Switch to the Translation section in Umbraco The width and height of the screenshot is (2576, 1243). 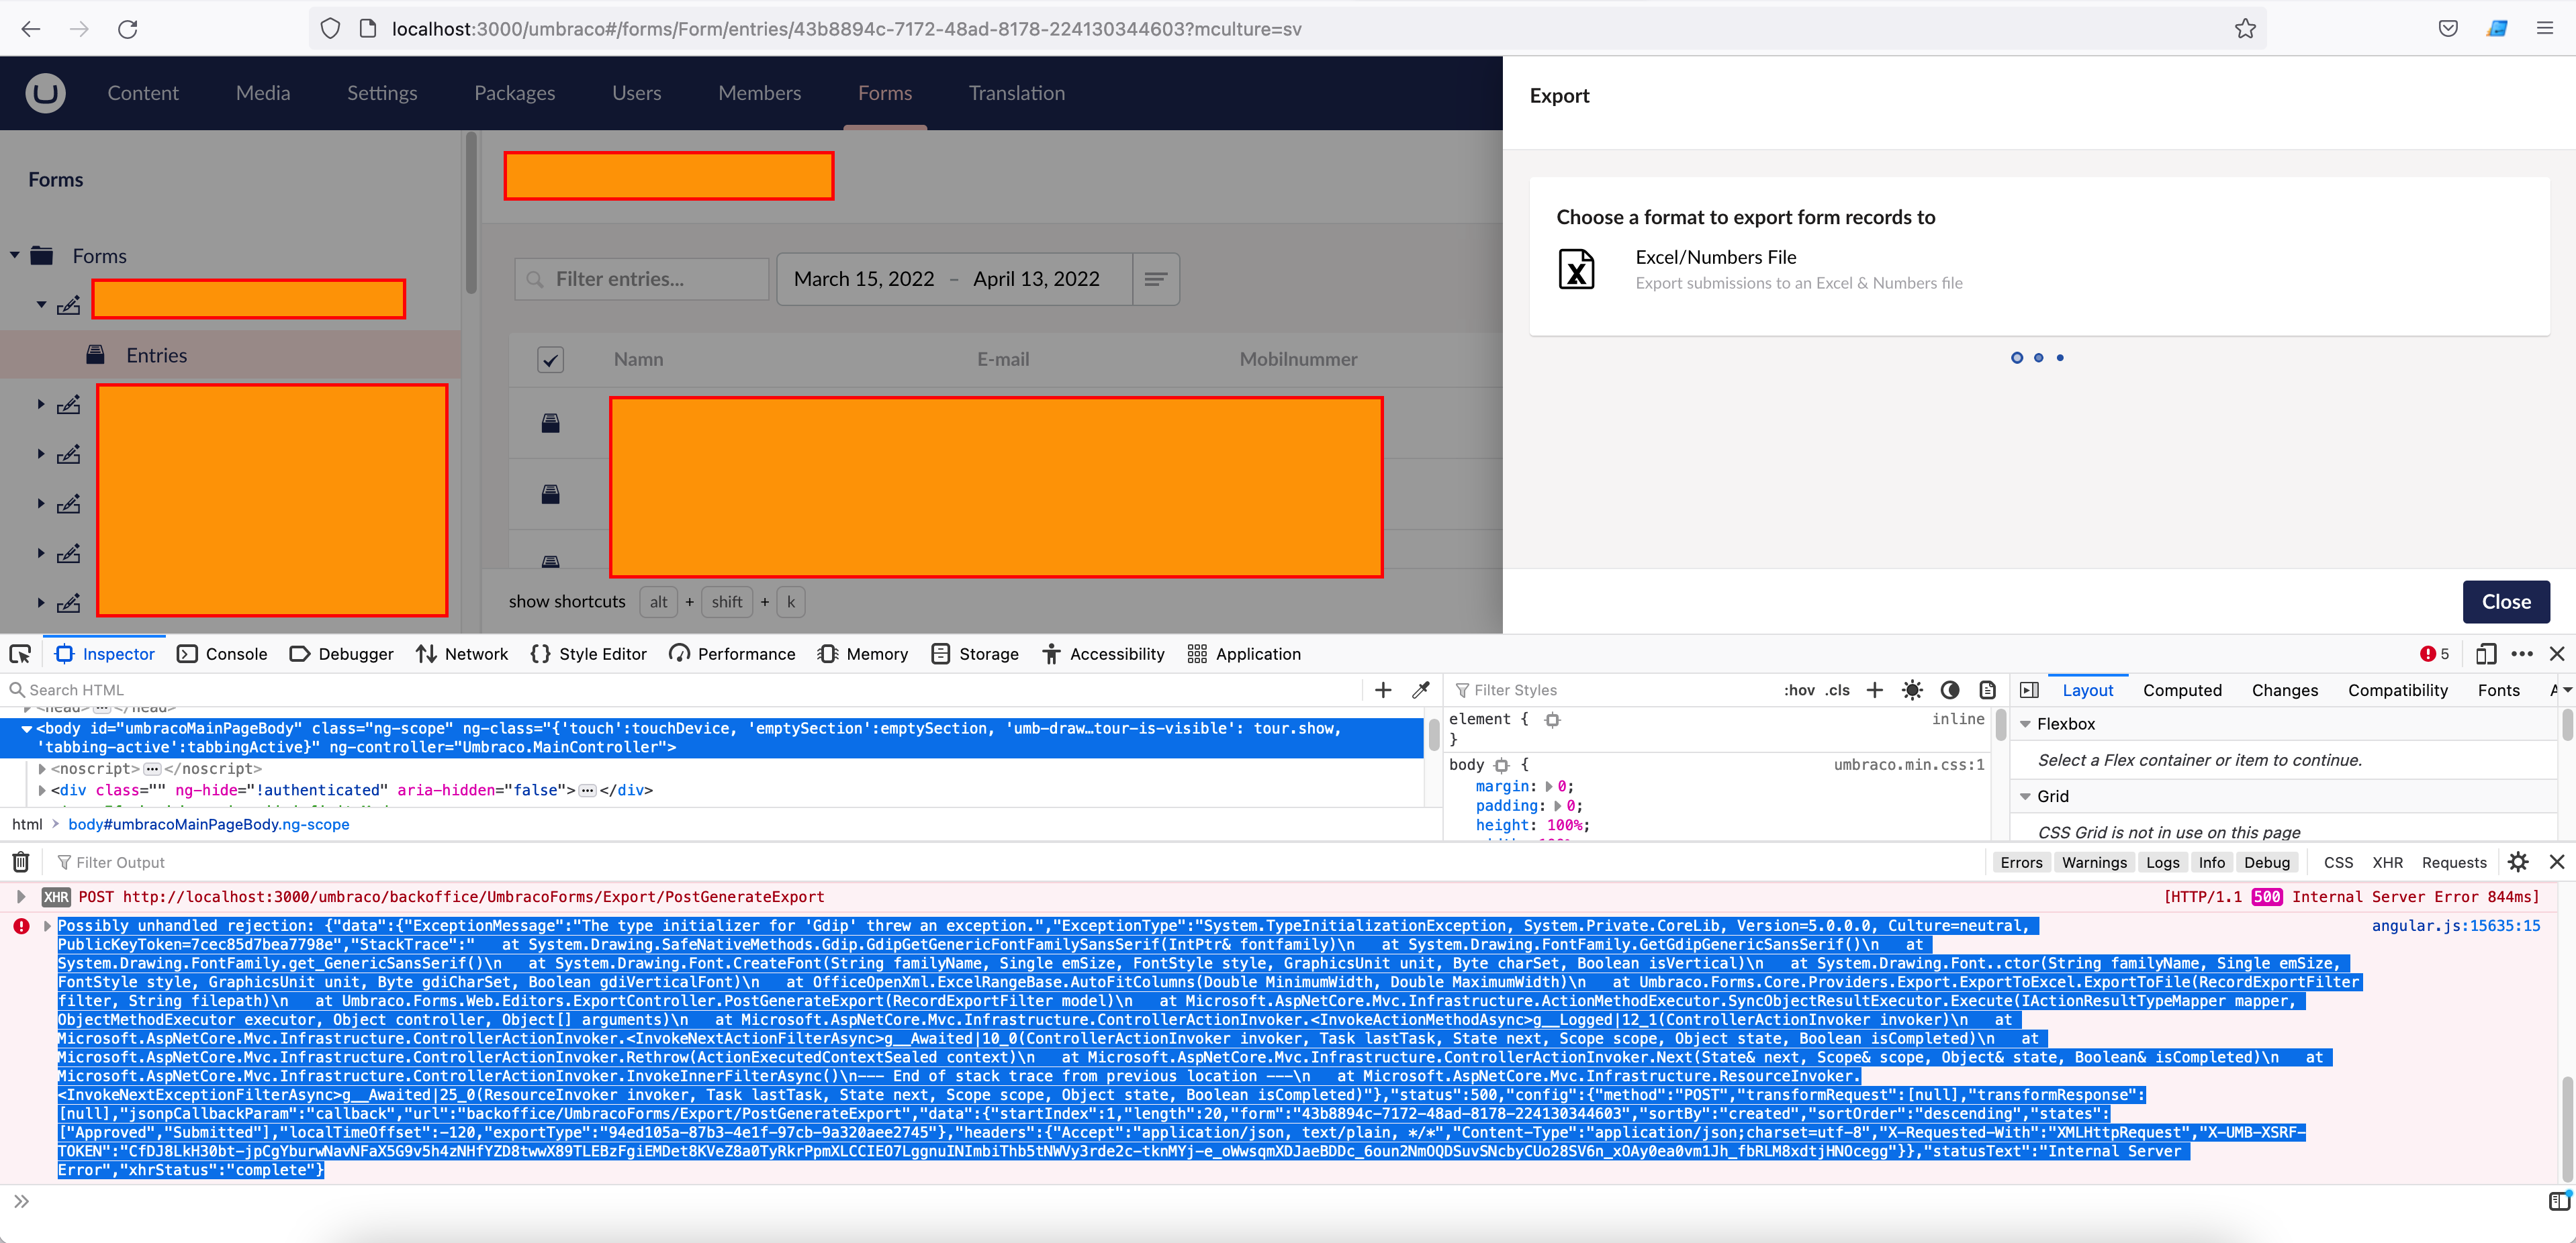(x=1016, y=92)
